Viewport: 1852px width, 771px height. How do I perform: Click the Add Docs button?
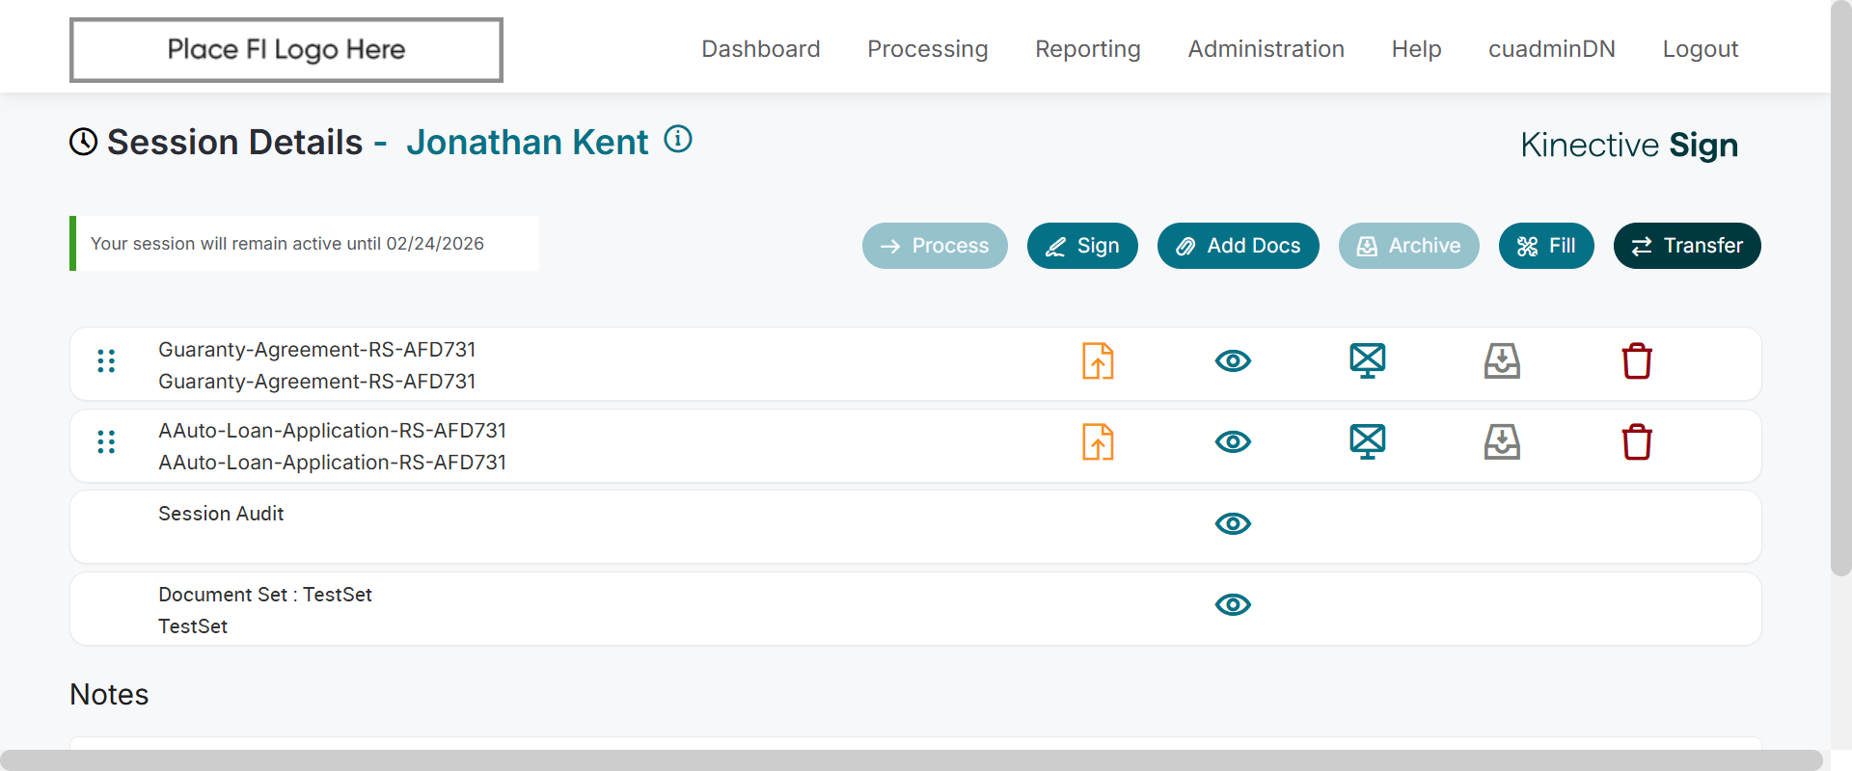[x=1238, y=246]
